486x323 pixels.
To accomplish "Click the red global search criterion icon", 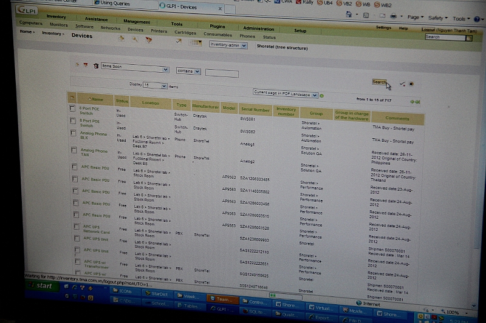I will [86, 65].
